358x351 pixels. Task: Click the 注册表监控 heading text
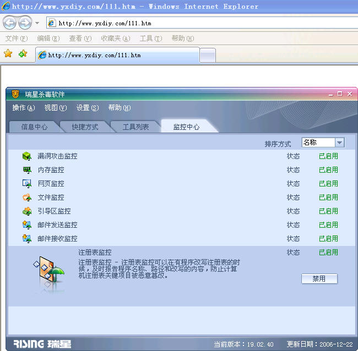click(95, 253)
